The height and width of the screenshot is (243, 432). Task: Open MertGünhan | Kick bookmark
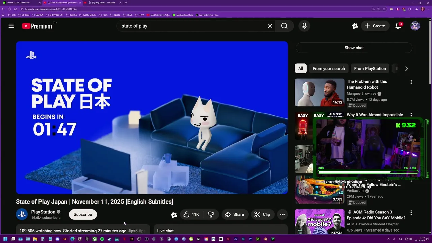pyautogui.click(x=183, y=15)
